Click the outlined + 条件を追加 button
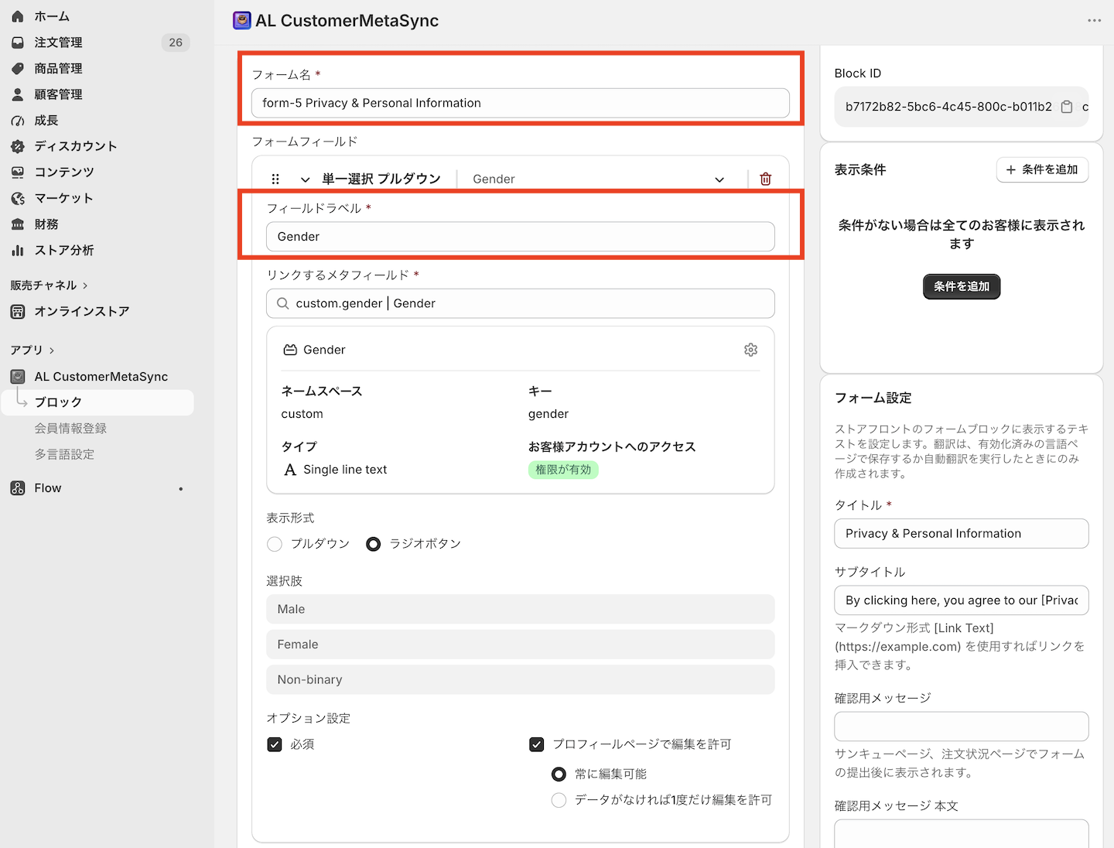The width and height of the screenshot is (1114, 848). click(x=1042, y=169)
